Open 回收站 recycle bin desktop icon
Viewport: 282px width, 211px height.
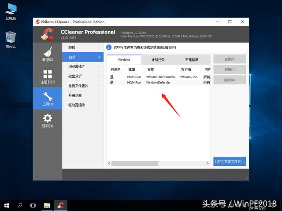click(11, 40)
